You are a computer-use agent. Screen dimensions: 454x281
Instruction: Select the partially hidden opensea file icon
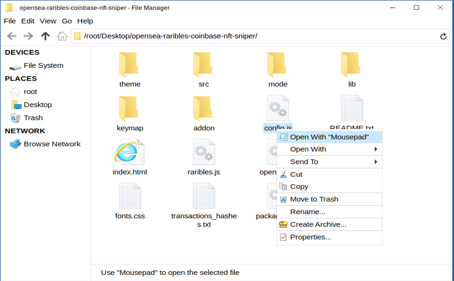(272, 152)
